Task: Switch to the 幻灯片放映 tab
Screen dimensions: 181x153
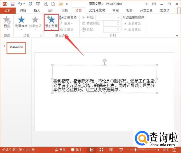Action: pyautogui.click(x=97, y=10)
